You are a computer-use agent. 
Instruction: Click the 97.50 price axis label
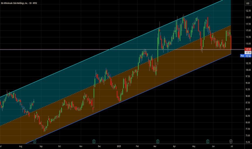click(248, 76)
